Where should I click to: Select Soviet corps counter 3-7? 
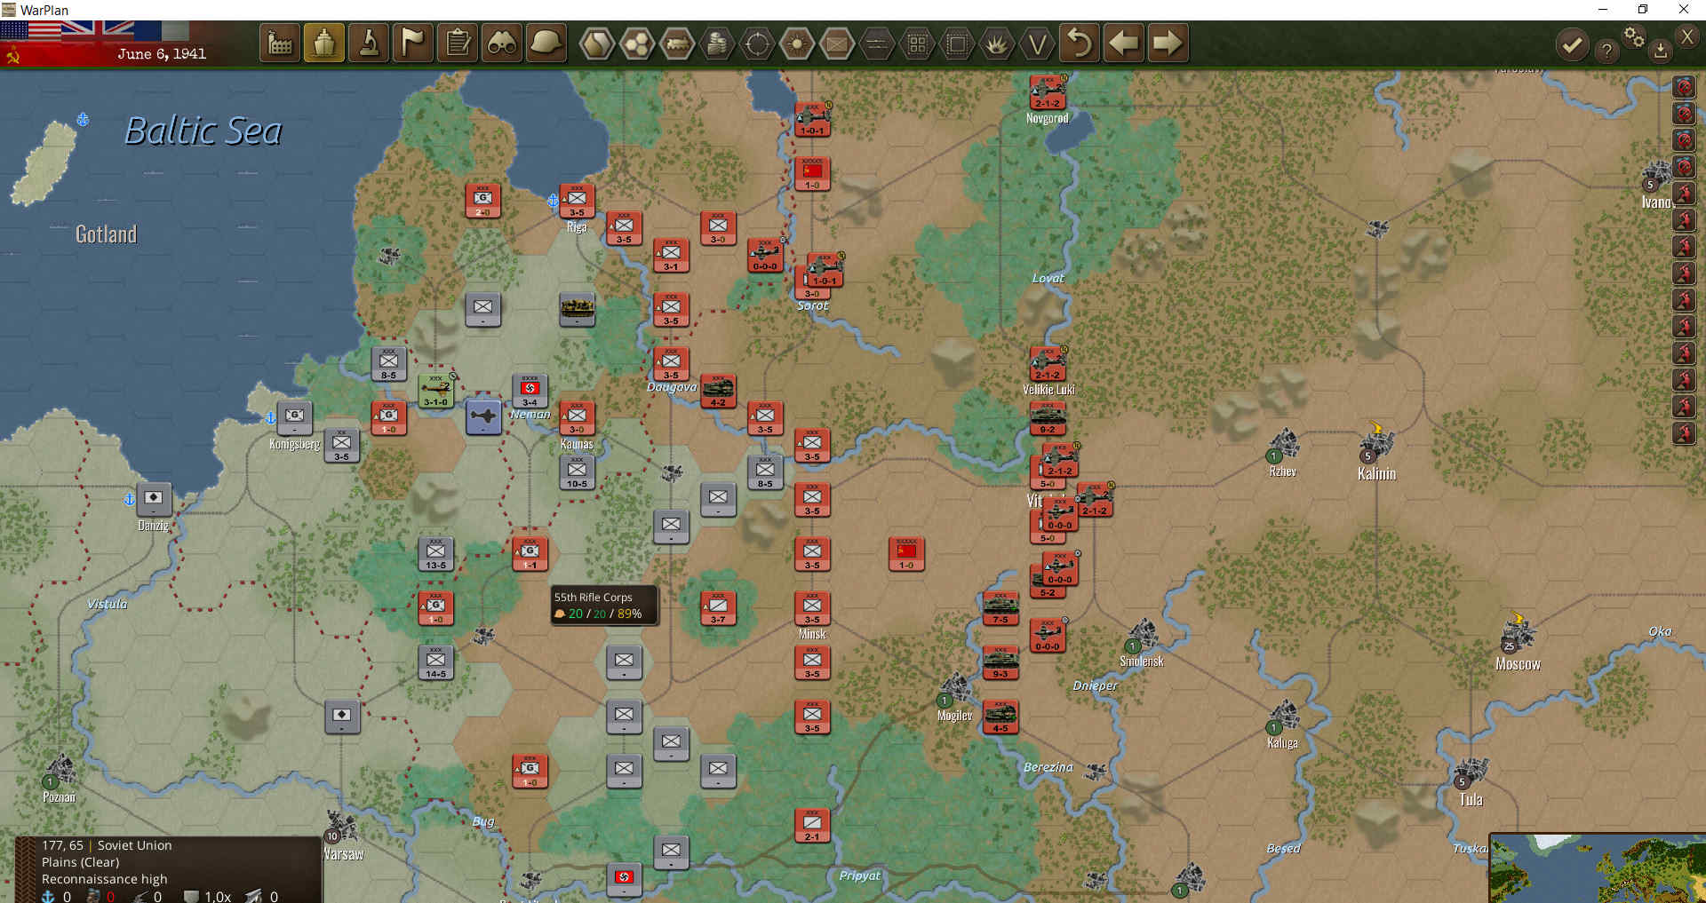[x=718, y=608]
